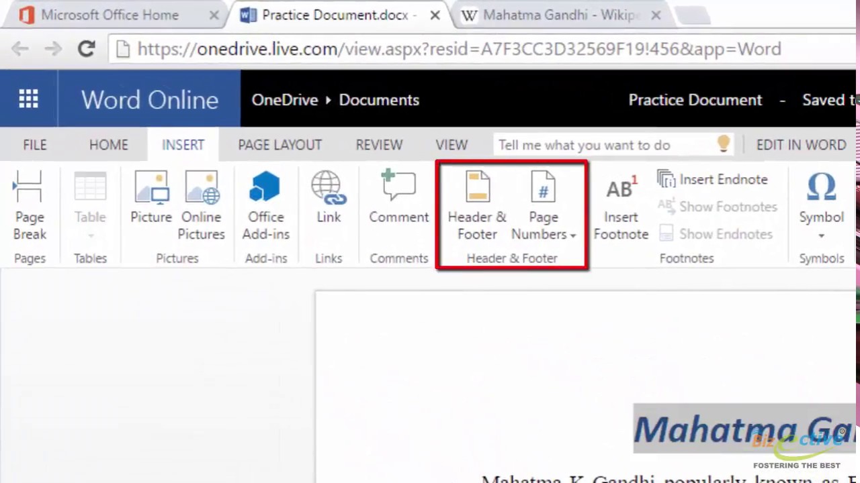Add a new Comment
Screen dimensions: 860x483
tap(398, 197)
